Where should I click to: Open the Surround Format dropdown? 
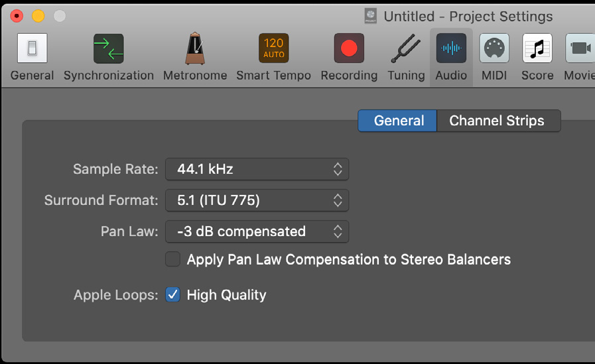point(257,200)
